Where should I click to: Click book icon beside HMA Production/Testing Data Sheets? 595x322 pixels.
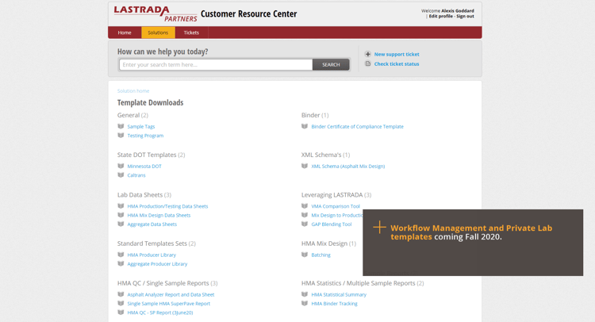[121, 206]
